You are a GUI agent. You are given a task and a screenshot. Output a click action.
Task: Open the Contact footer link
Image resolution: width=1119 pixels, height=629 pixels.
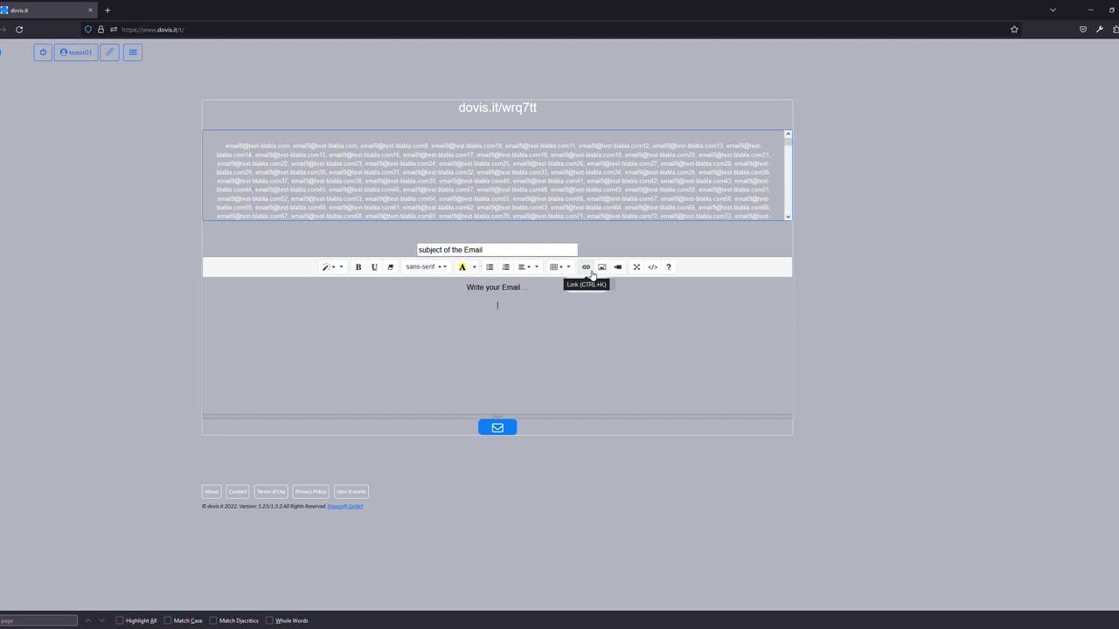238,492
